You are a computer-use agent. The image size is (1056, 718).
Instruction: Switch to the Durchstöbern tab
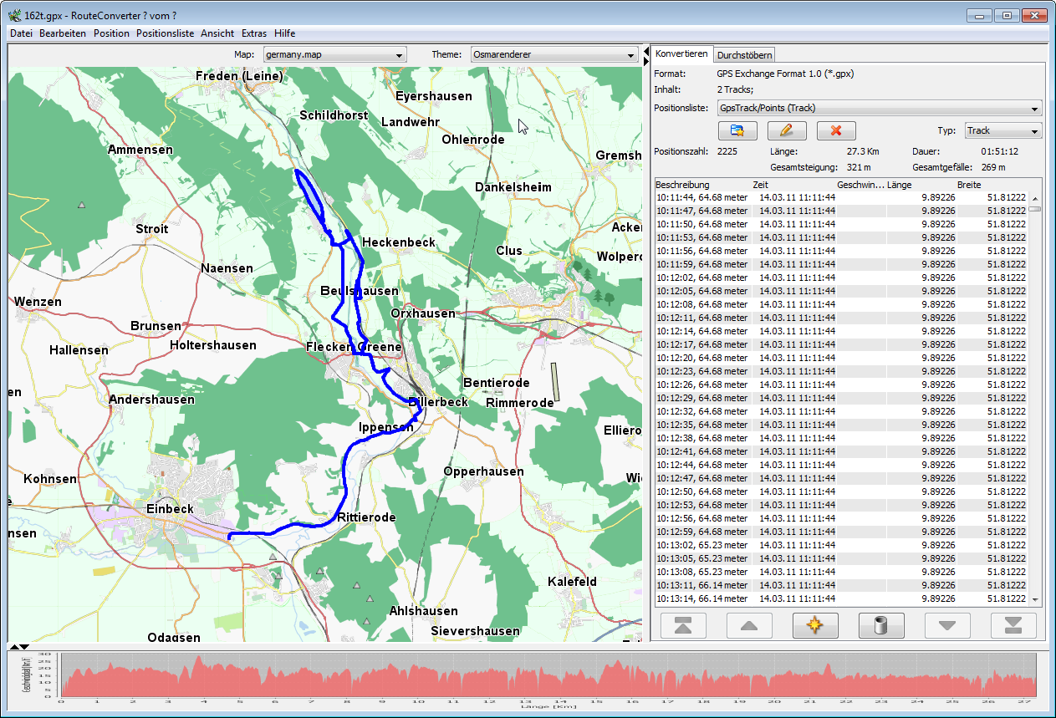744,54
